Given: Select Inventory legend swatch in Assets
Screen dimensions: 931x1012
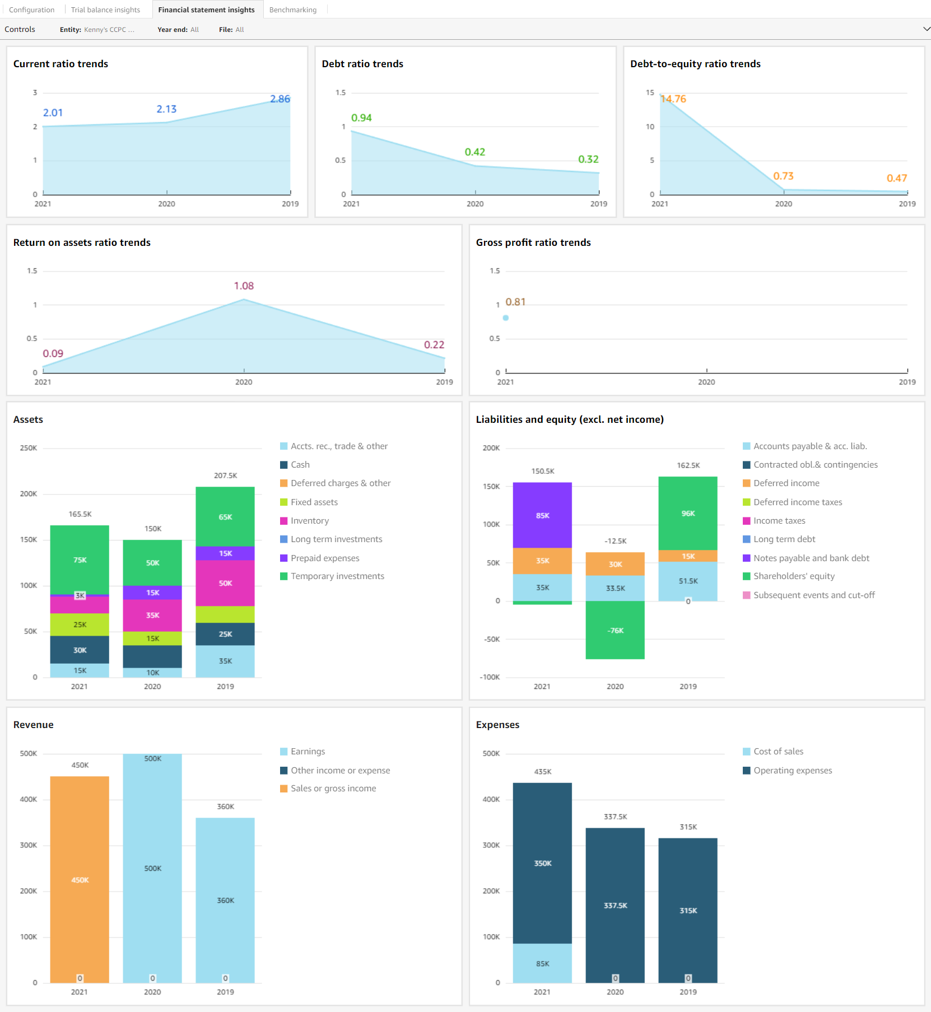Looking at the screenshot, I should [284, 521].
